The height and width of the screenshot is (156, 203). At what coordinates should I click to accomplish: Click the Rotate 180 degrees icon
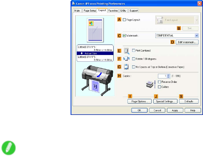click(126, 59)
